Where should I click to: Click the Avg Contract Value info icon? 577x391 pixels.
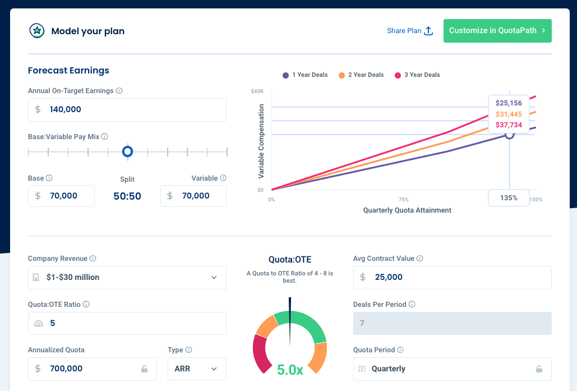click(419, 259)
